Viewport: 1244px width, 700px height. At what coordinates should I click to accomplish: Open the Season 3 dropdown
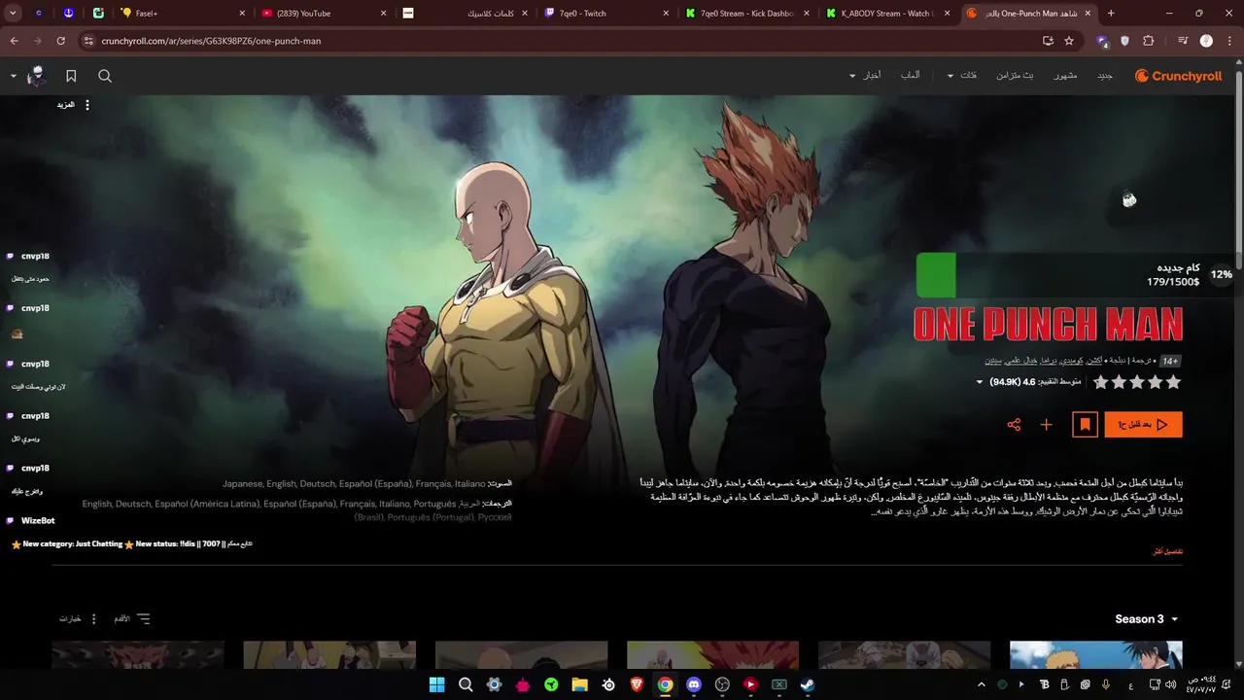1147,619
